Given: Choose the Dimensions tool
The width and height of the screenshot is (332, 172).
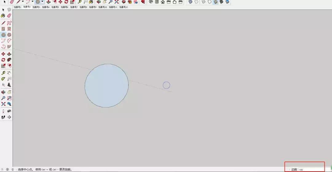Looking at the screenshot, I should coord(9,73).
